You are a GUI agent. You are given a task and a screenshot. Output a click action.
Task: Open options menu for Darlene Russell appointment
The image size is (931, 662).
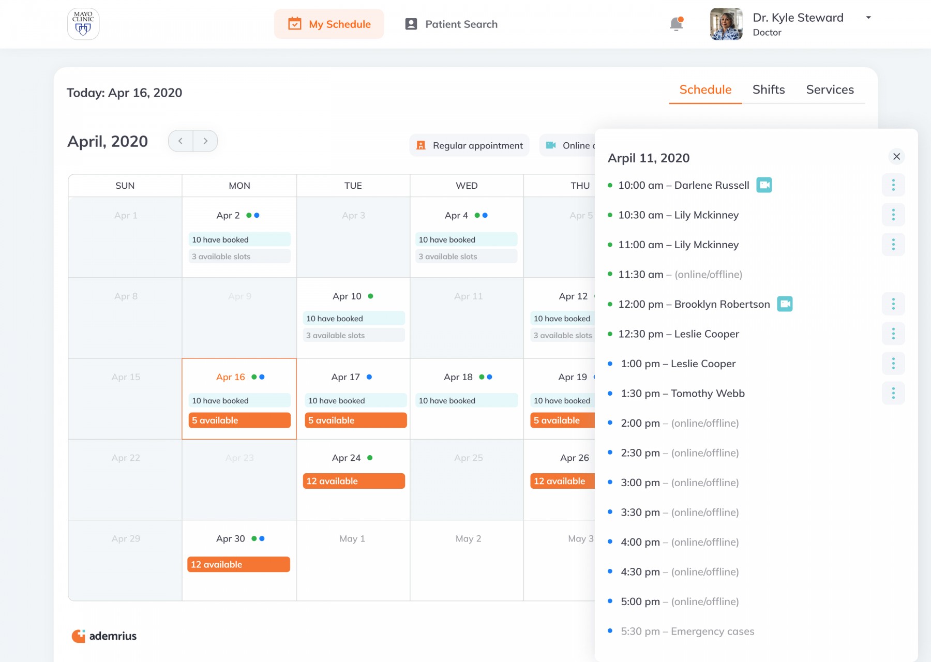coord(893,185)
